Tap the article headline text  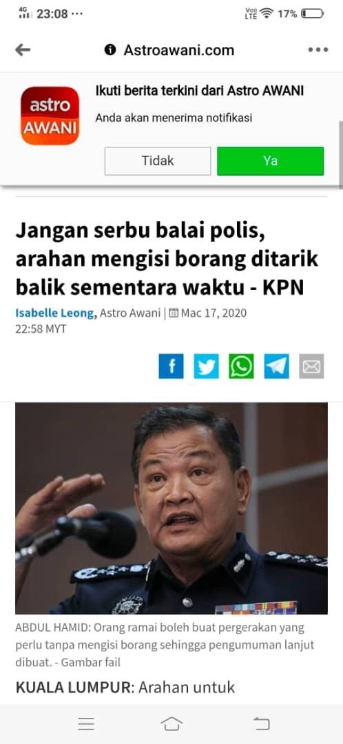167,258
